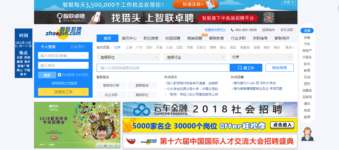Select IT服务 in the right sidebar
Image resolution: width=339 pixels, height=150 pixels.
coord(307,57)
